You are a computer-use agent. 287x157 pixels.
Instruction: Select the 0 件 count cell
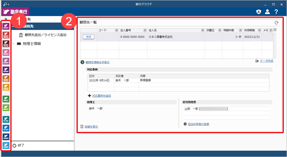[232, 37]
